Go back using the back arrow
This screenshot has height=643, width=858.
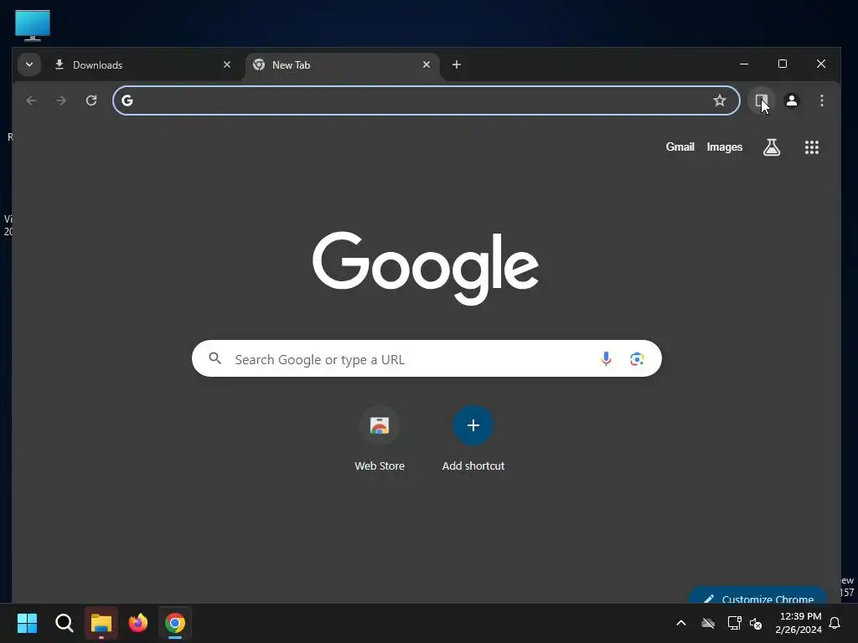31,100
